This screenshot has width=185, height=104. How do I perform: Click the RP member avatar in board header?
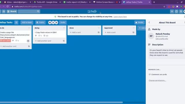50,23
